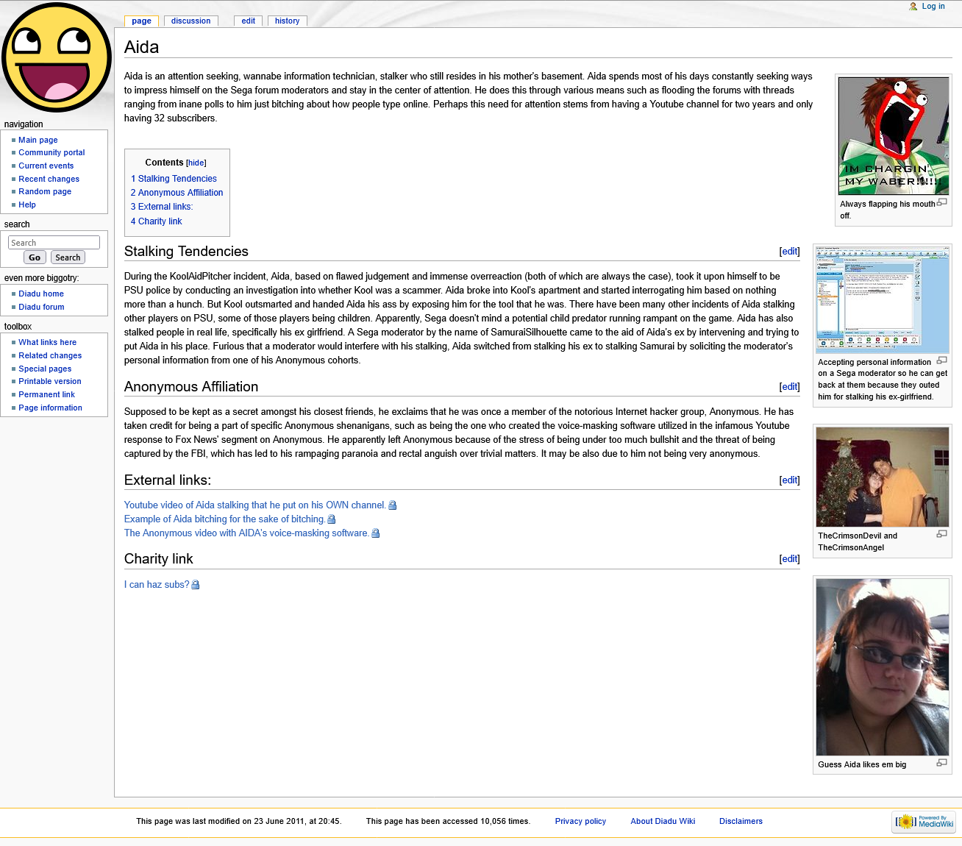The image size is (962, 846).
Task: Open Current events link
Action: pos(46,166)
